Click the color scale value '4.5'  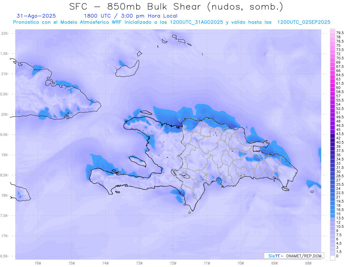tap(339, 243)
